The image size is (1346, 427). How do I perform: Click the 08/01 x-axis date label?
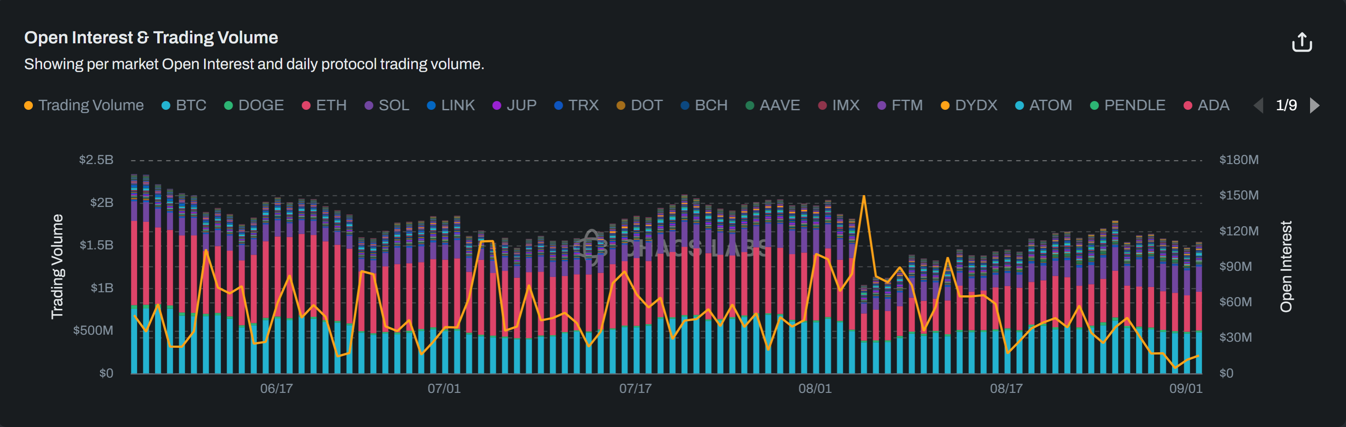point(815,388)
